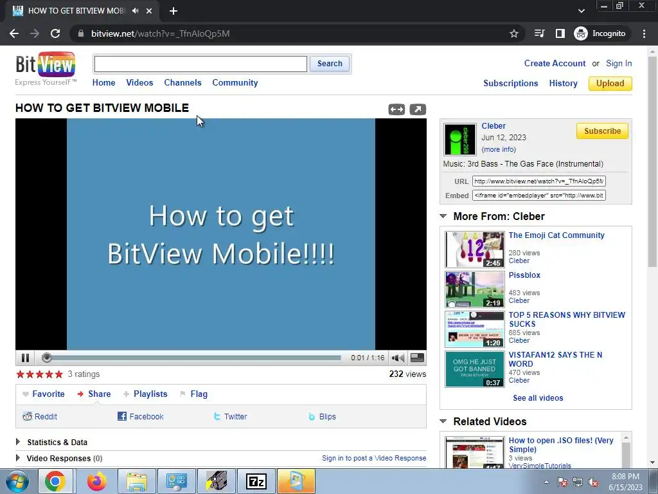
Task: Click the muted speaker tray icon
Action: coord(593,482)
